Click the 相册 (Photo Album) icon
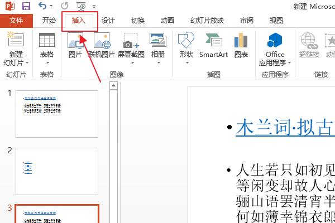 click(158, 40)
